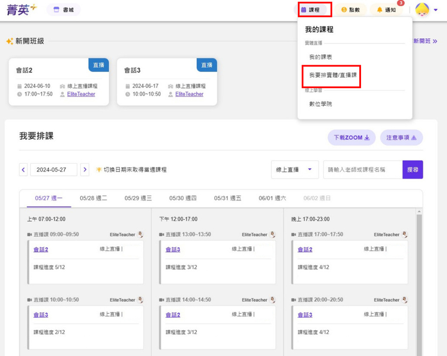Open the 點數 points button
Screen dimensions: 447x356
point(351,10)
